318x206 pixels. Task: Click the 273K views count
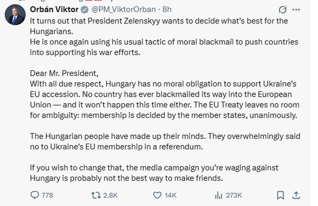(234, 195)
